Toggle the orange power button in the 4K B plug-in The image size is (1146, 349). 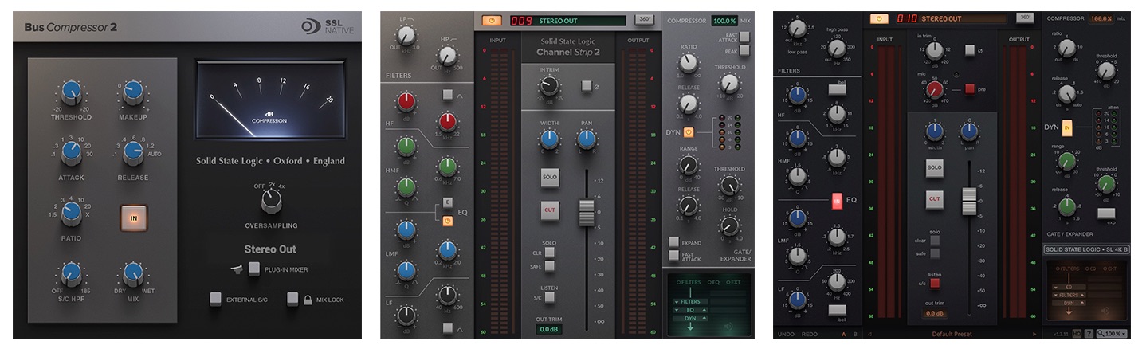coord(881,18)
